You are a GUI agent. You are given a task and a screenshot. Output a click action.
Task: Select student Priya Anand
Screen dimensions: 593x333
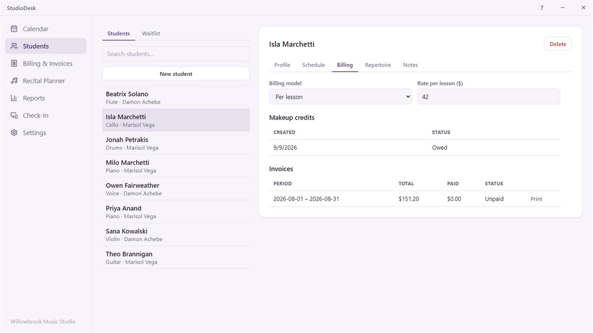click(176, 212)
